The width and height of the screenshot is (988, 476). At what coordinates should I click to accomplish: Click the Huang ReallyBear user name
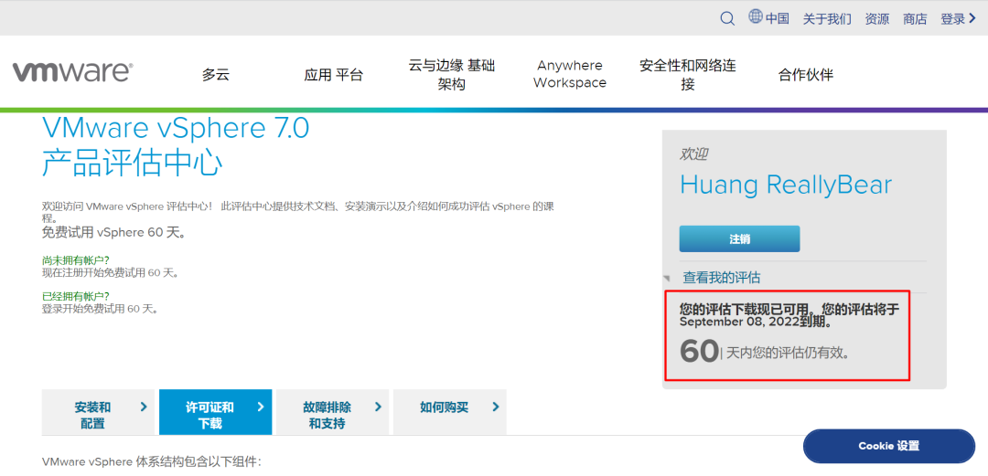pyautogui.click(x=786, y=185)
